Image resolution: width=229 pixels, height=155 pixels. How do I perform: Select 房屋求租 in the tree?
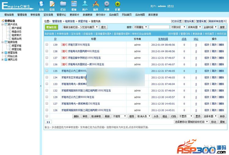(x=16, y=46)
